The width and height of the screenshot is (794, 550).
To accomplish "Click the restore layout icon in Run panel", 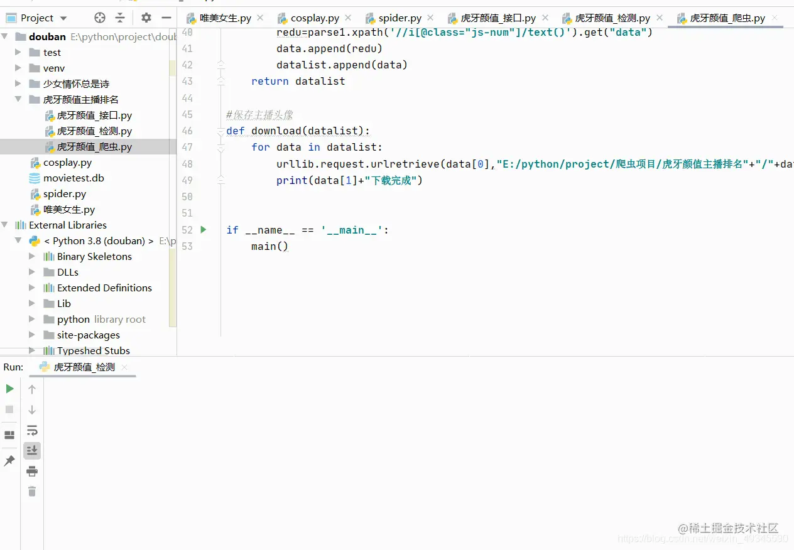I will click(x=9, y=434).
